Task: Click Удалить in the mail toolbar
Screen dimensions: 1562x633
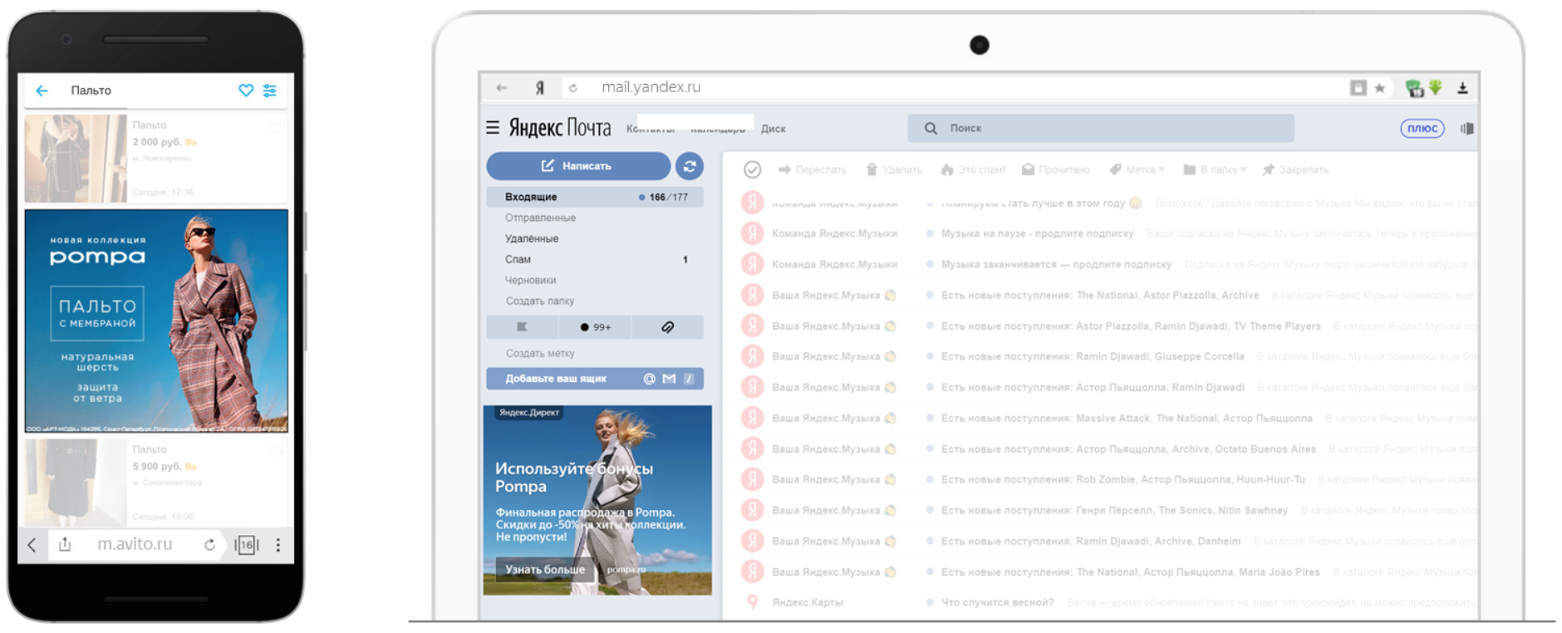Action: click(893, 169)
